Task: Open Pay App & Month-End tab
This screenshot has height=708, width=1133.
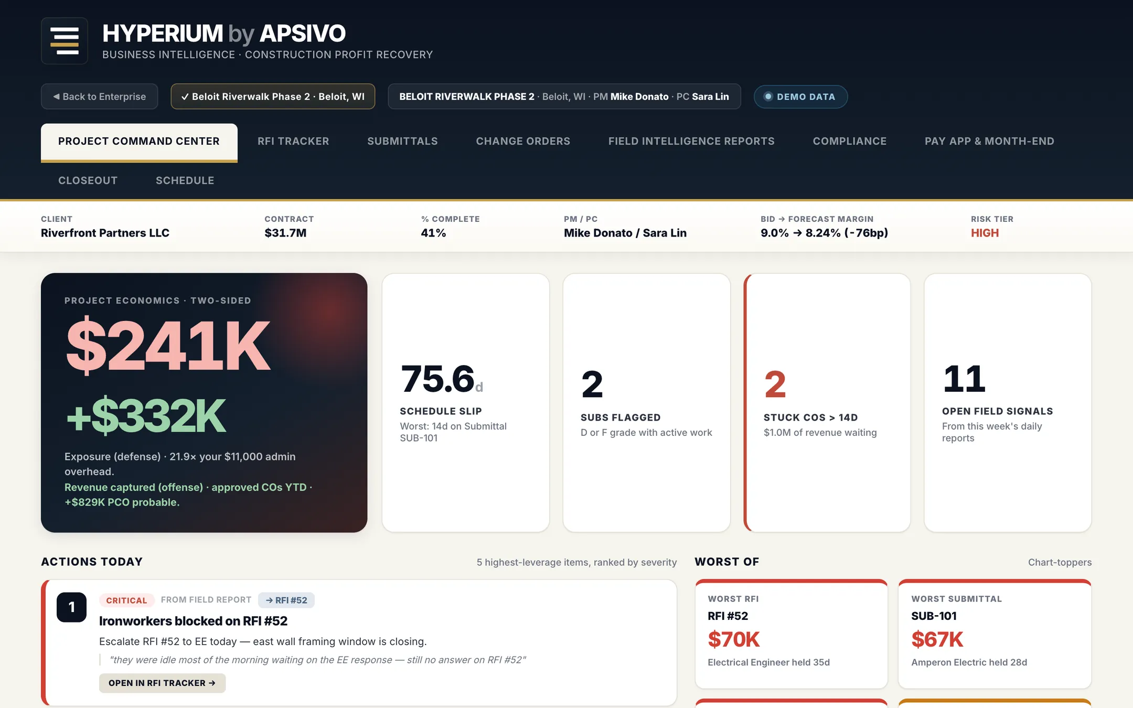Action: pyautogui.click(x=989, y=141)
